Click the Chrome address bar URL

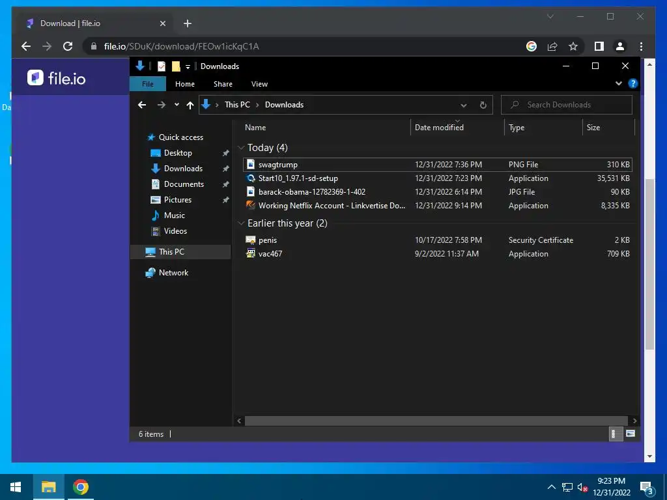click(x=181, y=46)
